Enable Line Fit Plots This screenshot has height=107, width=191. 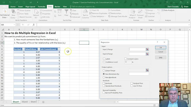[x=132, y=86]
